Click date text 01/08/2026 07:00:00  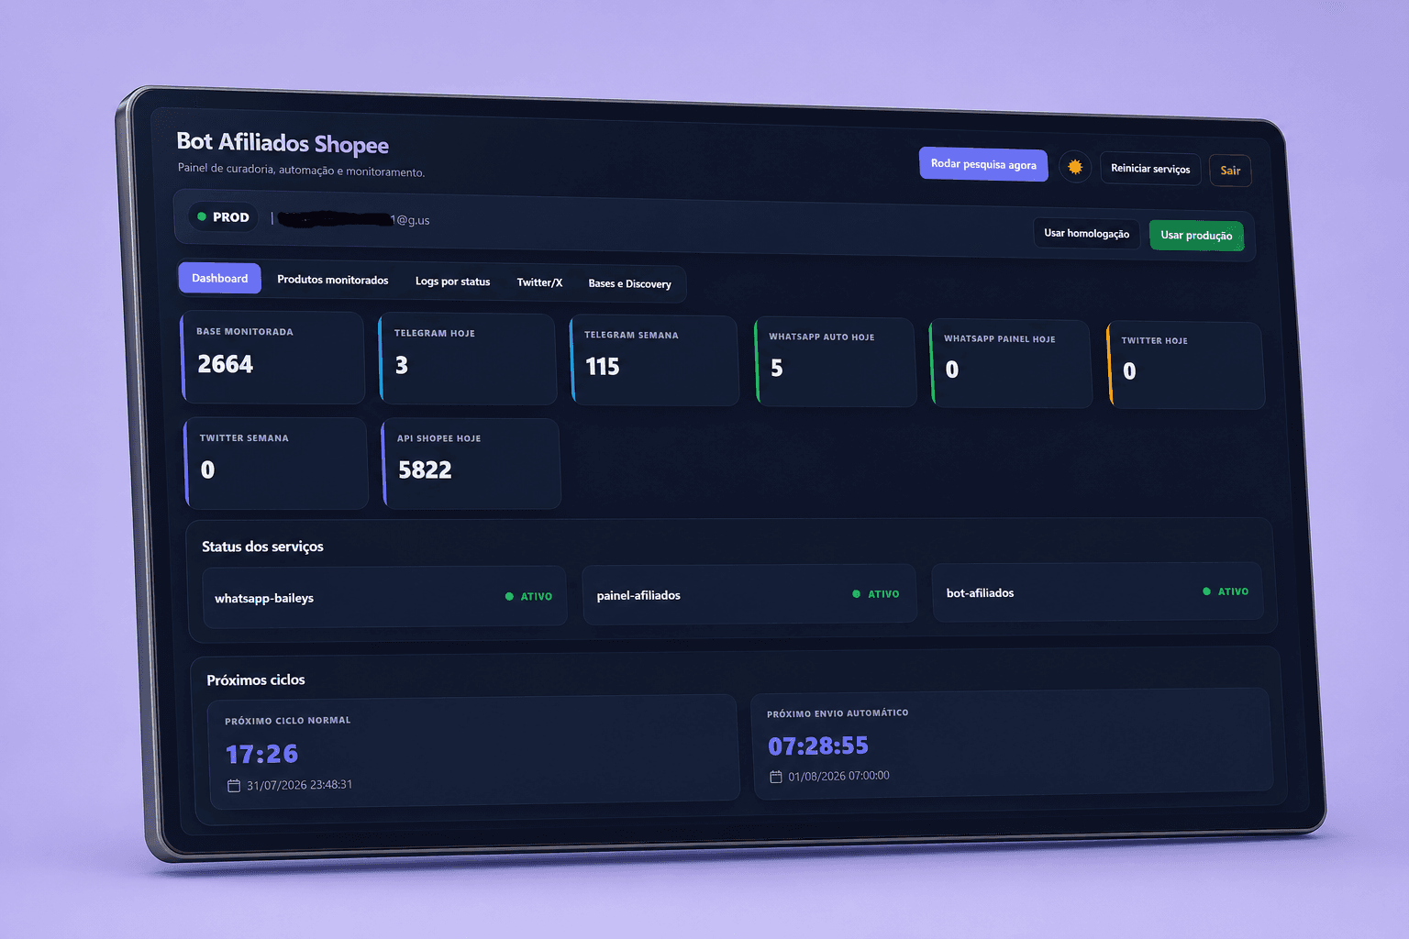(x=838, y=776)
